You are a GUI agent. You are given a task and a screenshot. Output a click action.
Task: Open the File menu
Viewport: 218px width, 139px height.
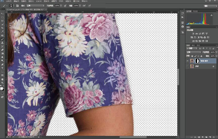tap(9, 1)
